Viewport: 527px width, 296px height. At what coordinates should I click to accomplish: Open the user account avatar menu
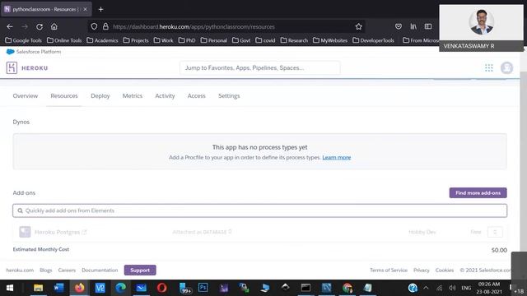(x=506, y=67)
